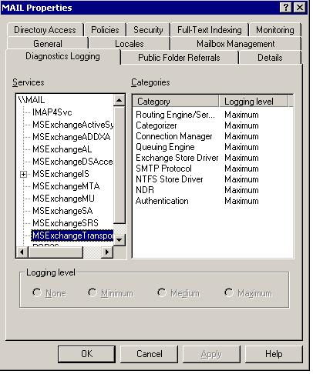Image resolution: width=313 pixels, height=374 pixels.
Task: Click the services vertical scrollbar thumb
Action: pos(119,165)
